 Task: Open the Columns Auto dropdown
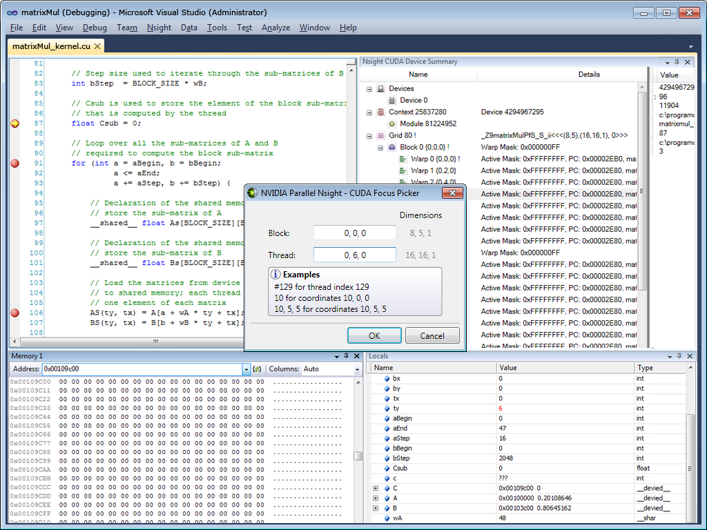coord(357,369)
